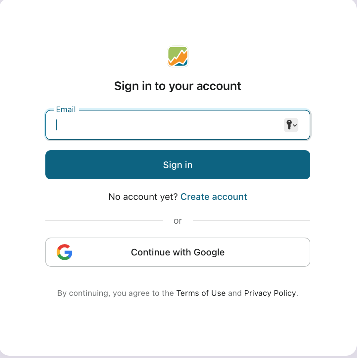Click the blue Sign in button
Screen dimensions: 357x358
(x=178, y=165)
